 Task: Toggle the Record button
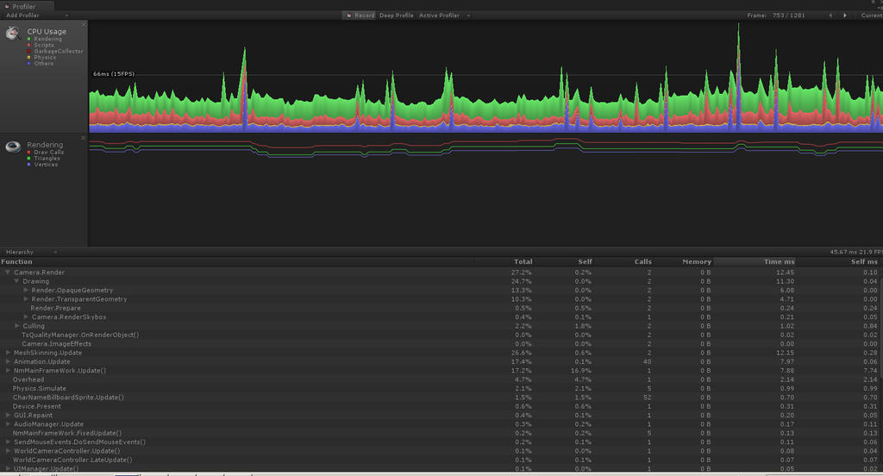[360, 16]
